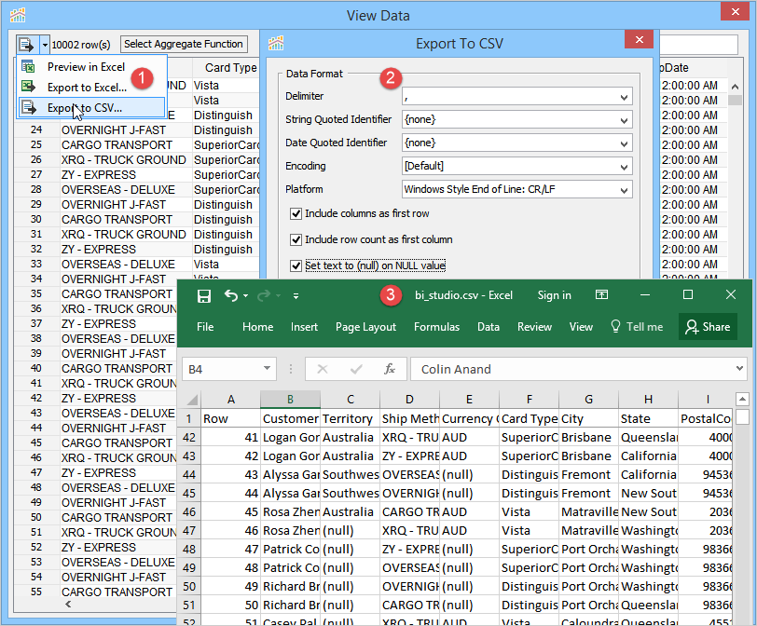The image size is (757, 626).
Task: Click the Save icon in Excel
Action: (x=204, y=295)
